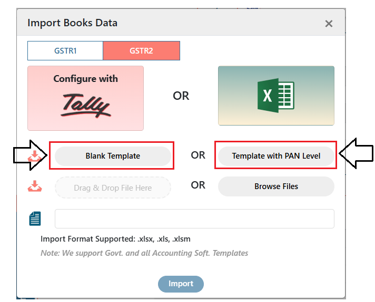Click the Import Format Supported text
This screenshot has width=375, height=302.
[x=115, y=239]
